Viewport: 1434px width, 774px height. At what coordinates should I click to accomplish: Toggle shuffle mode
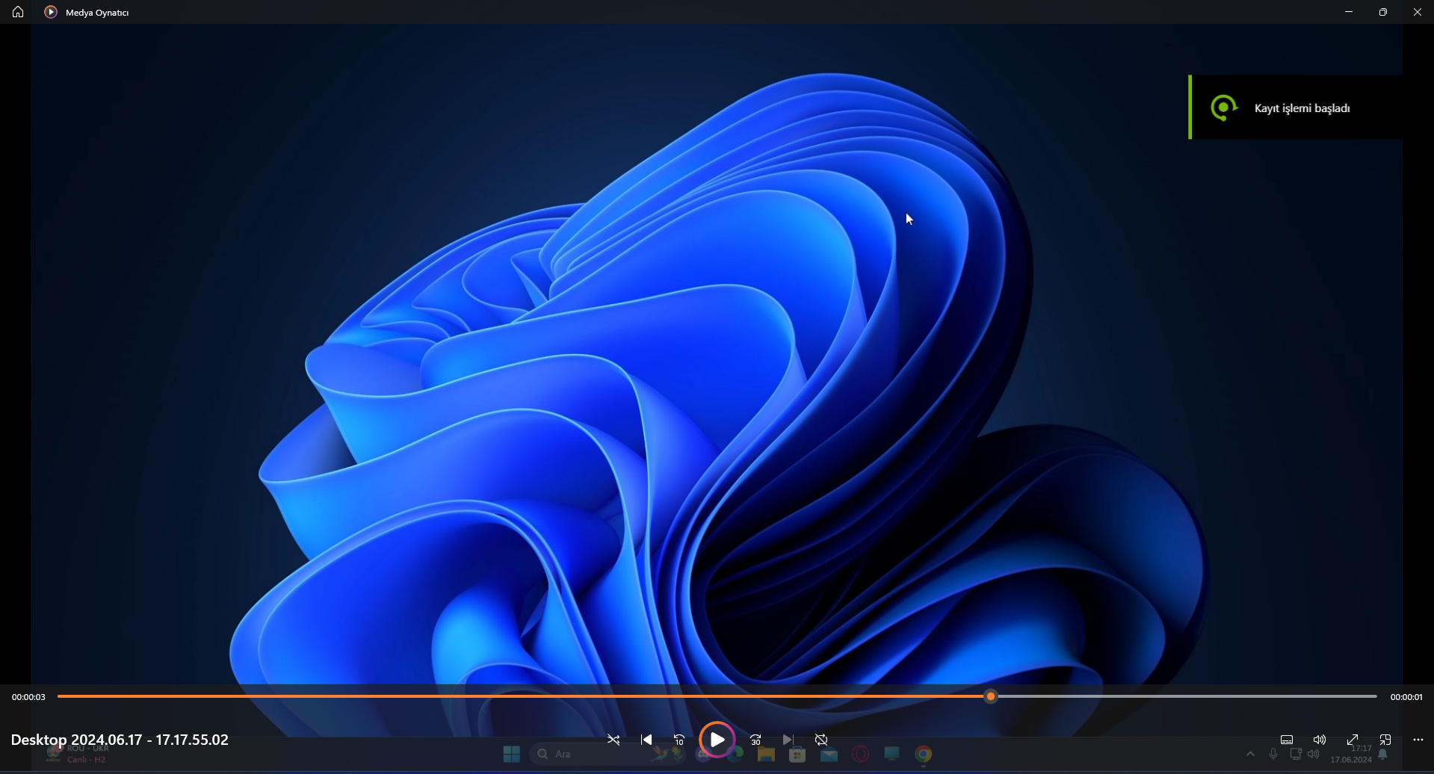coord(614,740)
